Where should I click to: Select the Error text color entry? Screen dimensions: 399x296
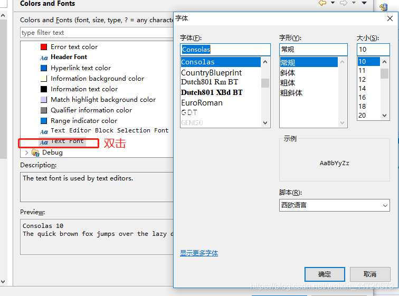tap(74, 47)
